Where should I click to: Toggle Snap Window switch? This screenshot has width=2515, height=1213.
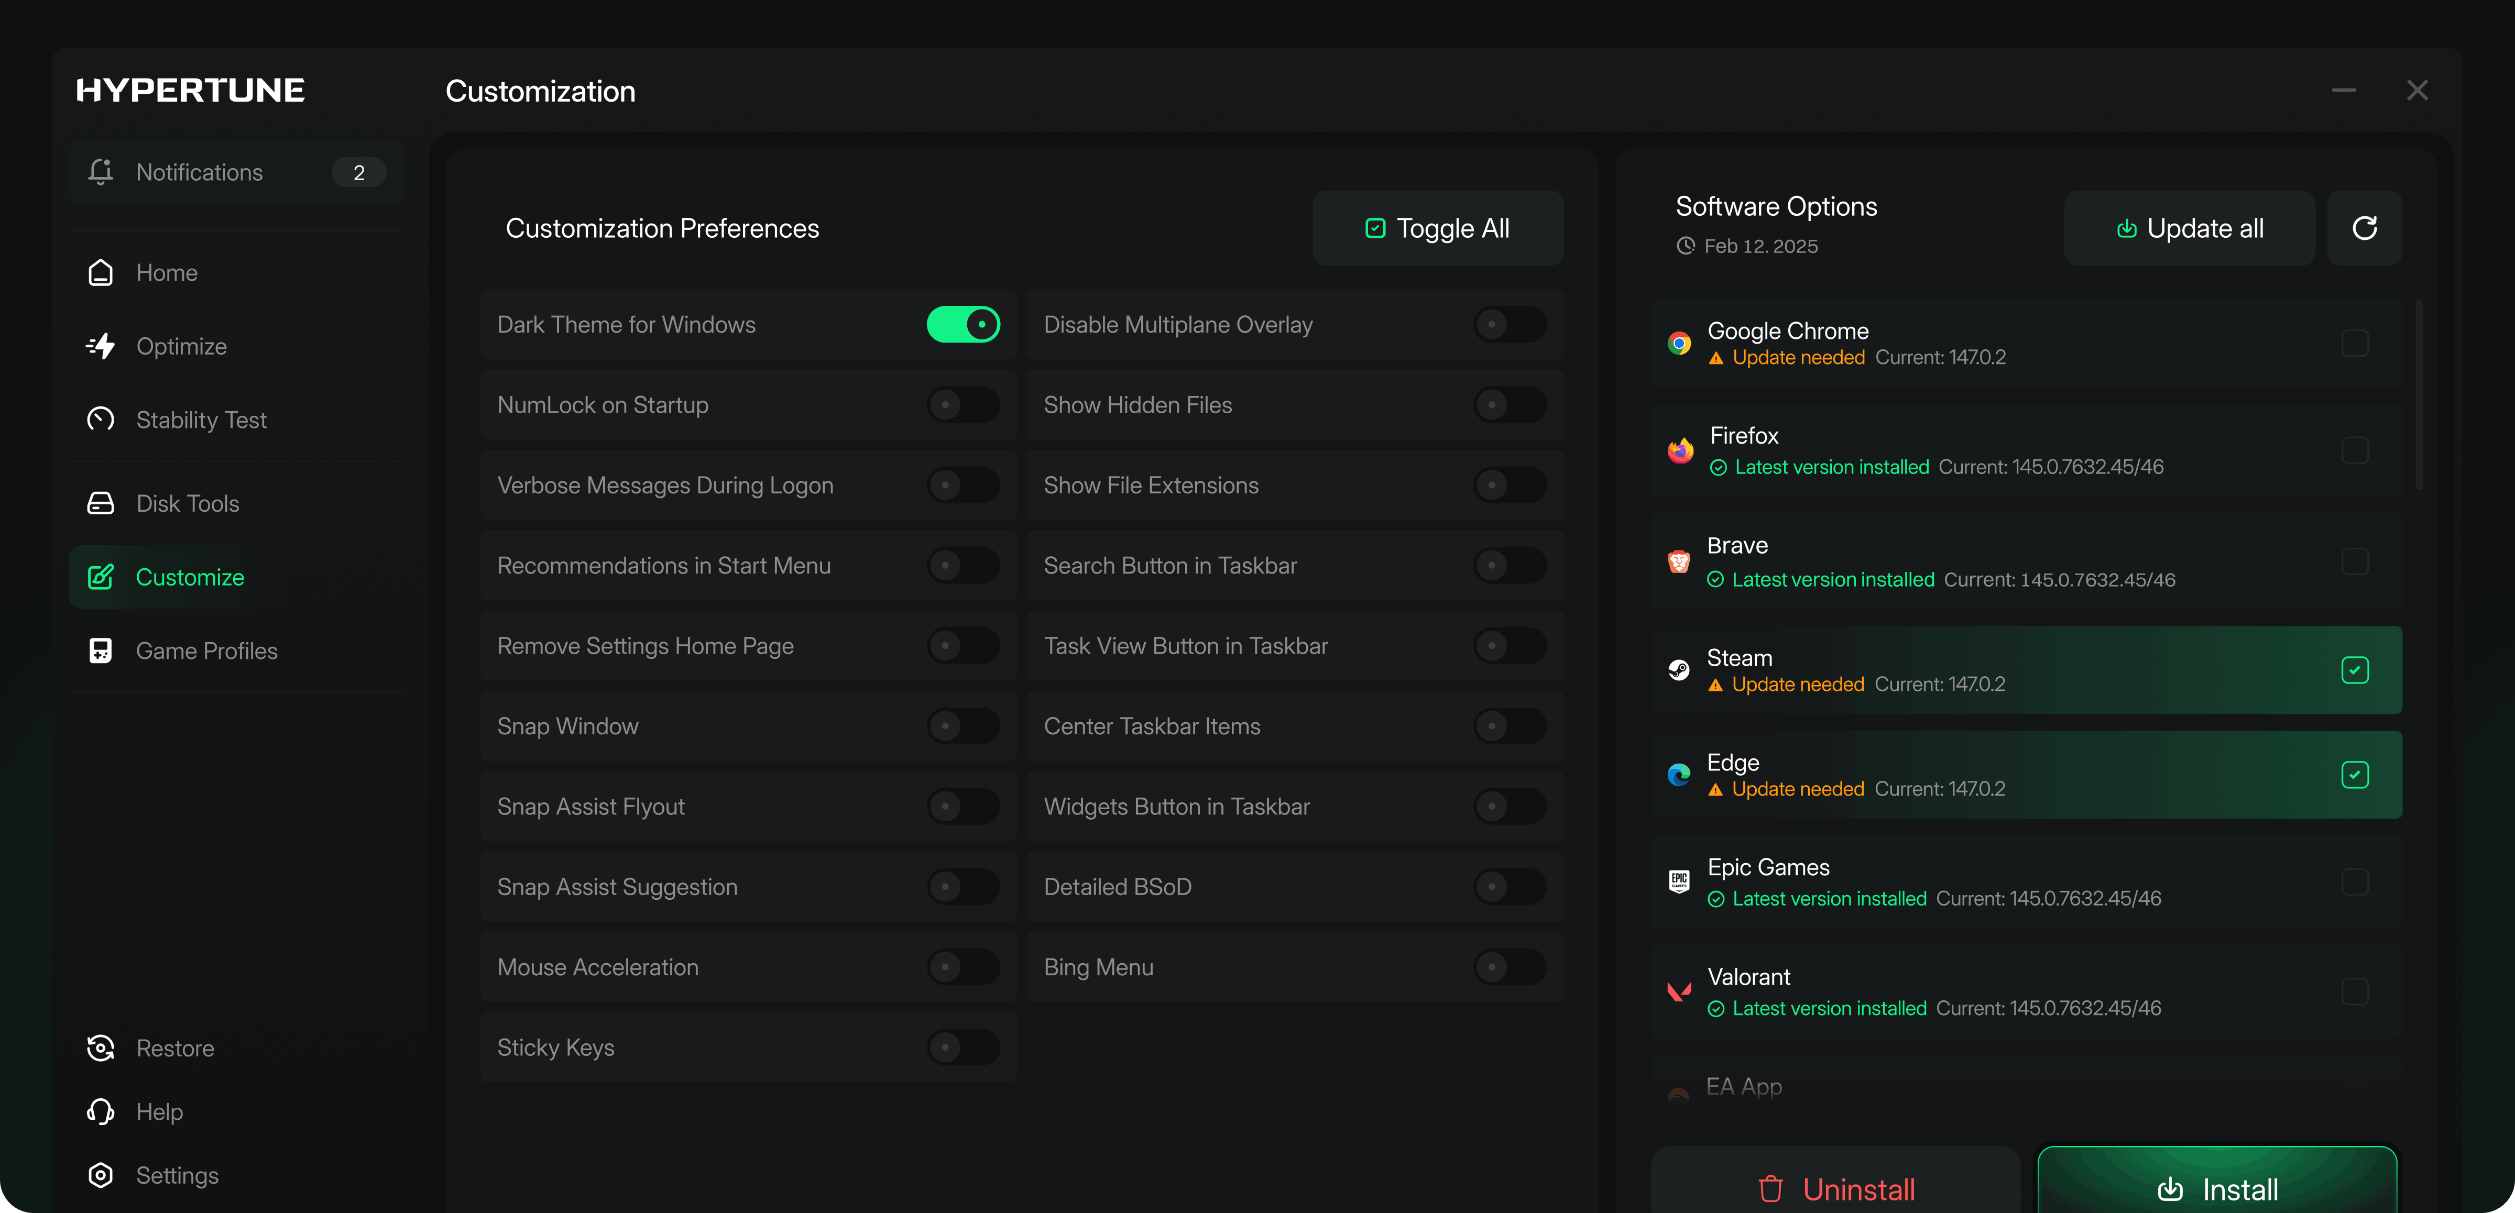click(x=963, y=726)
